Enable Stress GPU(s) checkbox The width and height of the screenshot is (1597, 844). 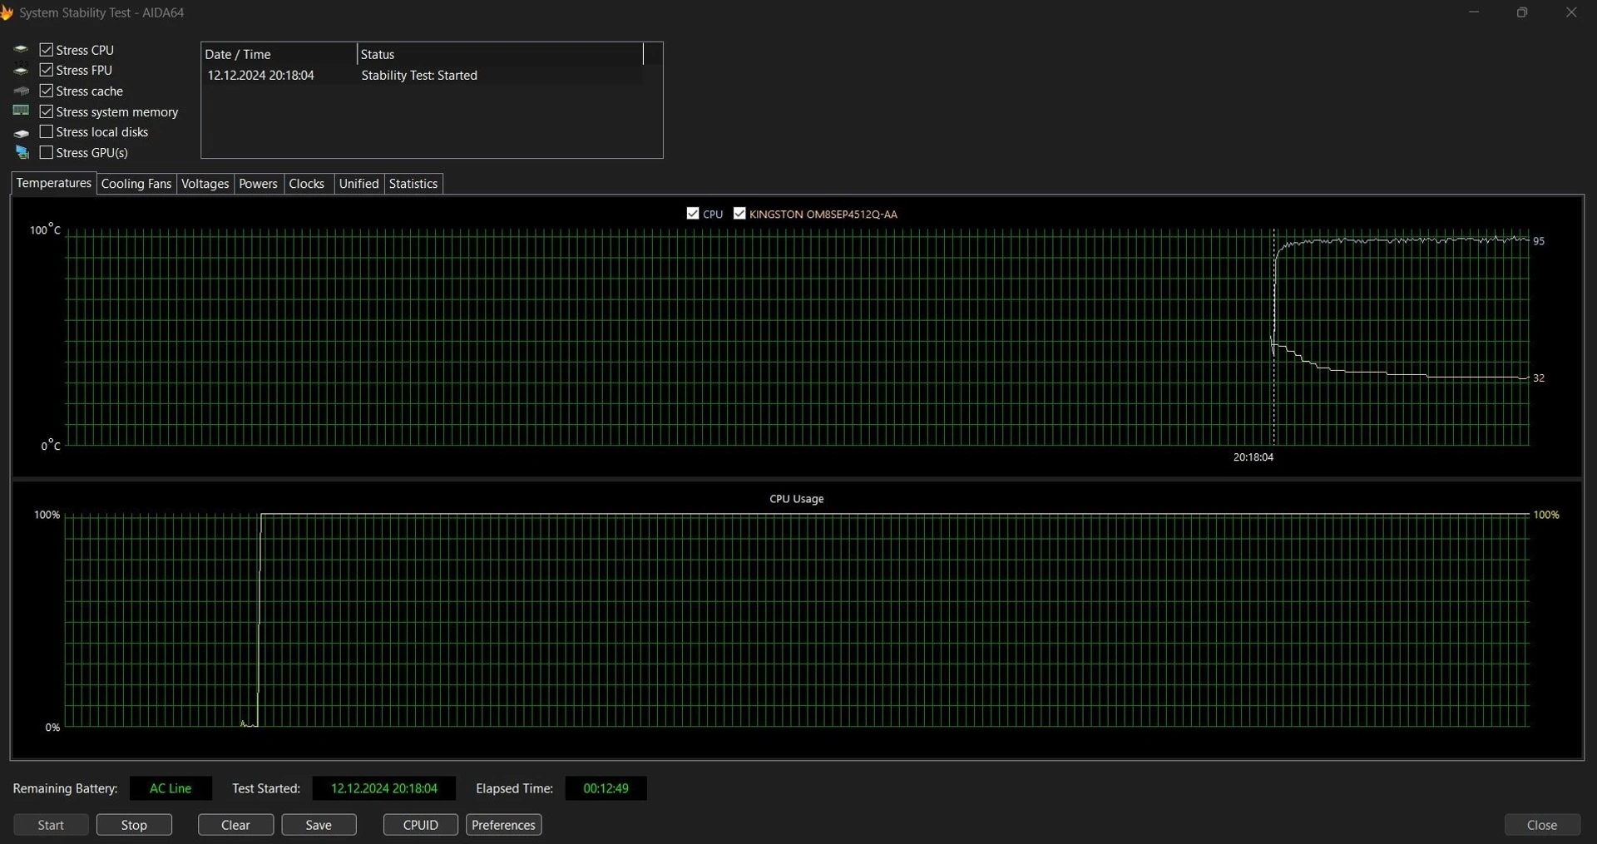[x=47, y=152]
